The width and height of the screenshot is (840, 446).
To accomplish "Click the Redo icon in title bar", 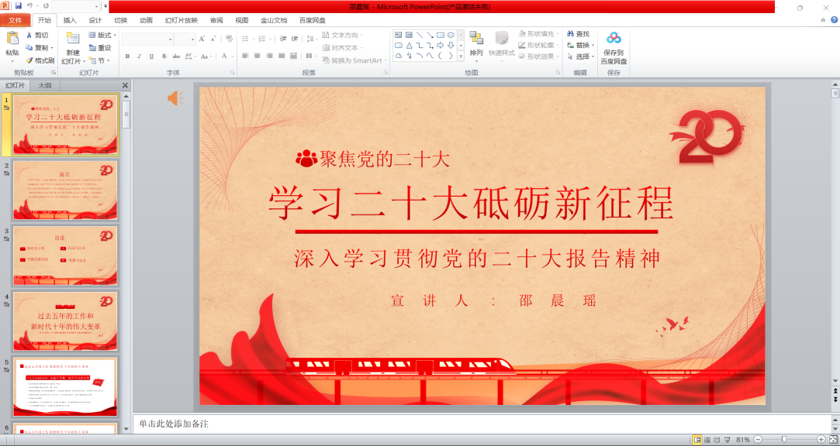I will (46, 6).
